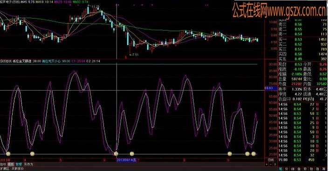
Task: Click the MA5: 9.76 label
Action: point(27,2)
